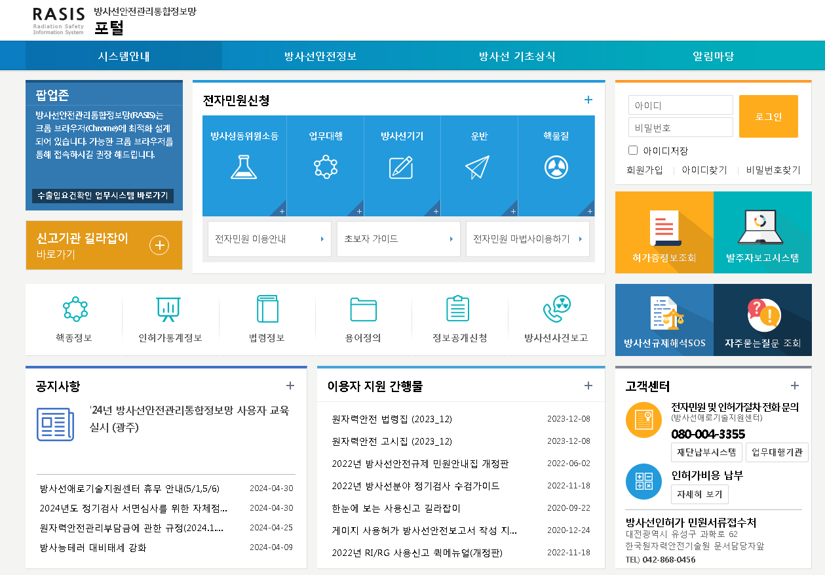Enable the 아이디저장 checkbox

tap(632, 150)
